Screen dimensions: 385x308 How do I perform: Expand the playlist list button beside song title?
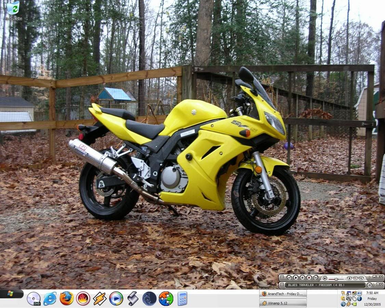click(369, 285)
